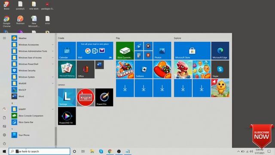Click the Create group heading
The width and height of the screenshot is (275, 155).
[61, 38]
